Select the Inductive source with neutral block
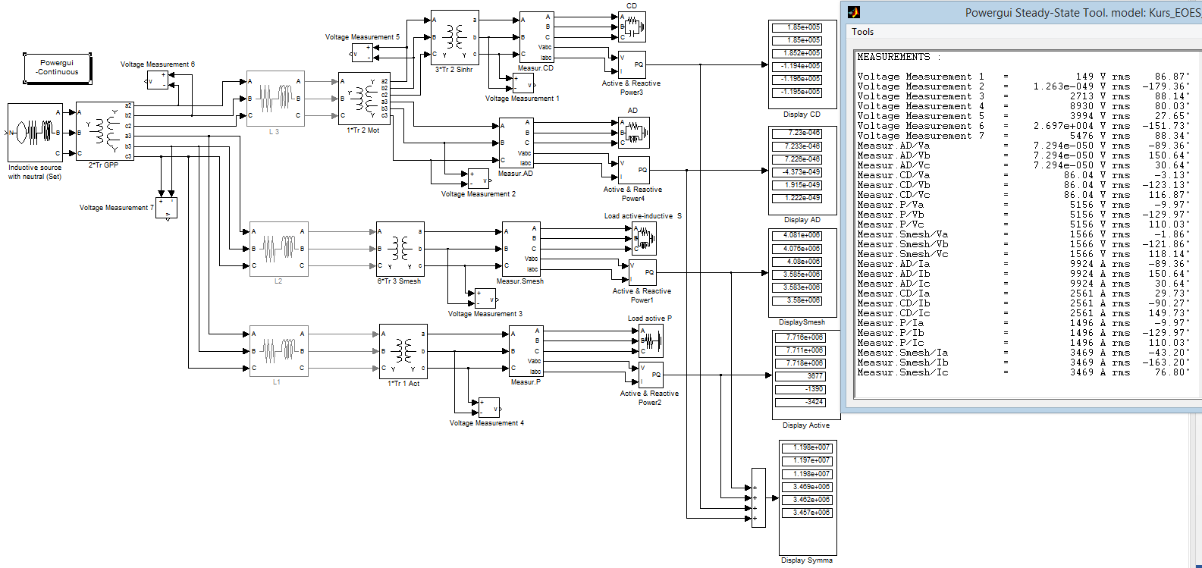 pyautogui.click(x=35, y=133)
